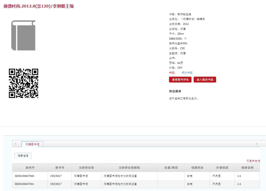The height and width of the screenshot is (191, 266).
Task: Click the 出版社 line
Action: (x=187, y=19)
